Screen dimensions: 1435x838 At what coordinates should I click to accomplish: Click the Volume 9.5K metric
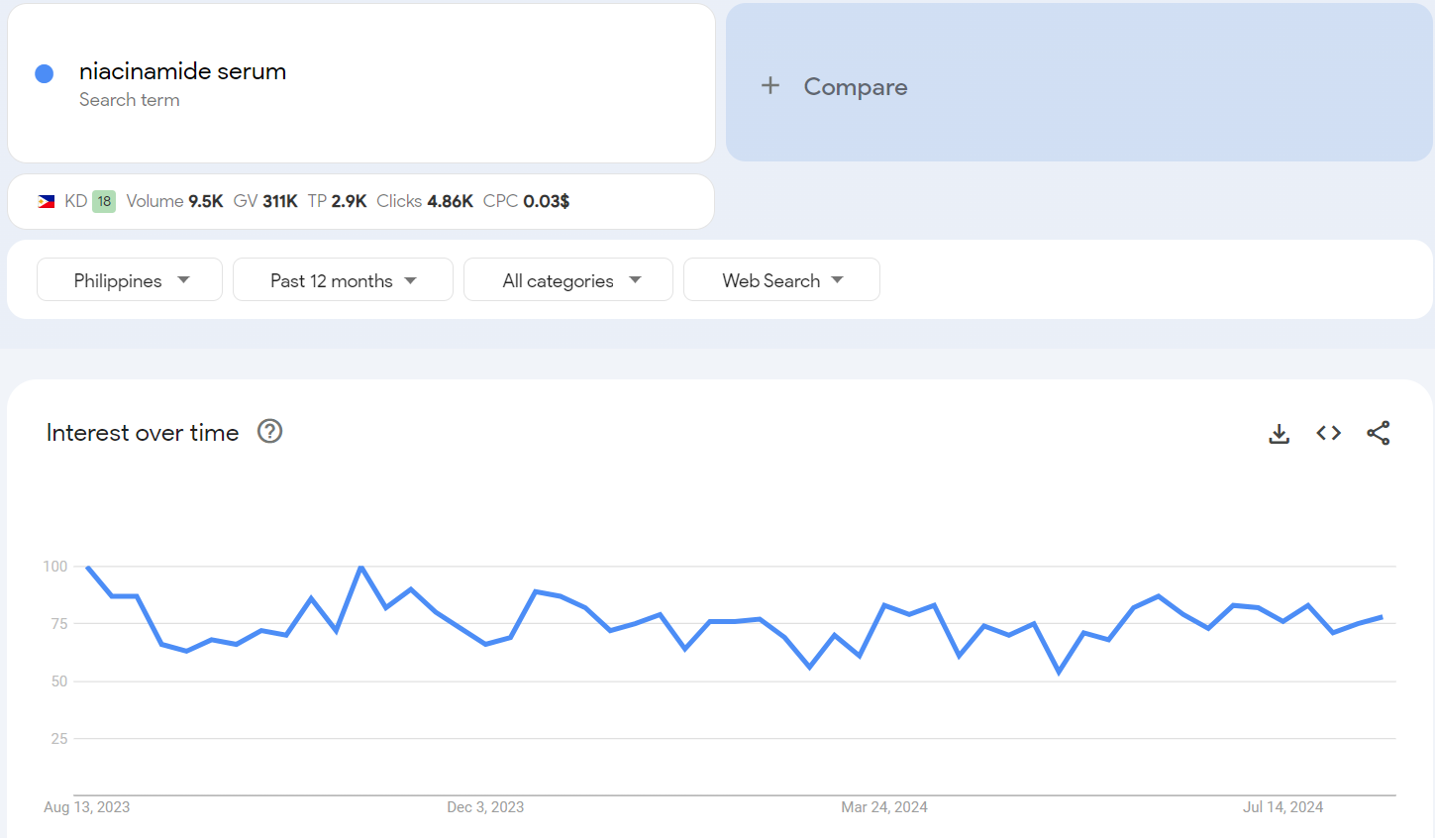tap(174, 201)
